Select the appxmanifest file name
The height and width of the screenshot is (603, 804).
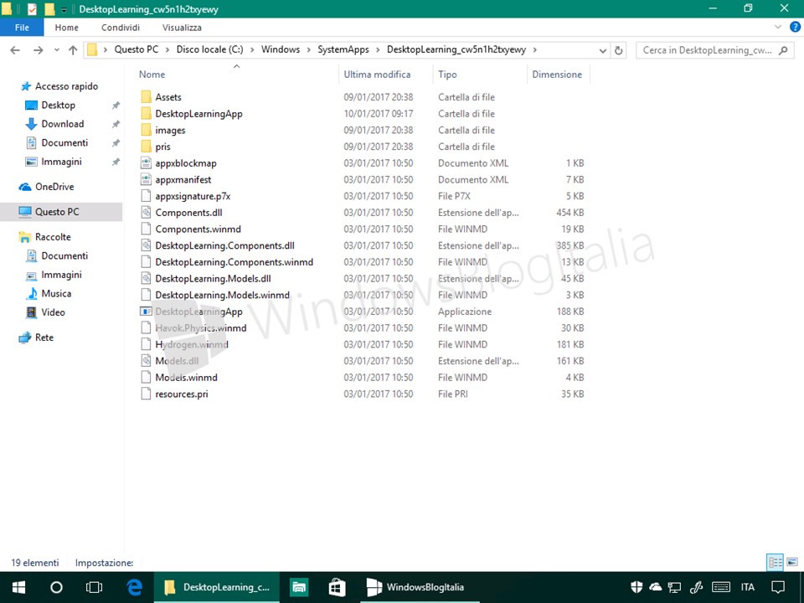183,179
